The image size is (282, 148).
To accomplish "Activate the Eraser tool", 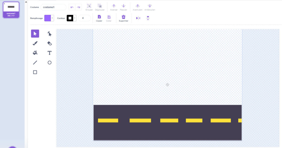I will (50, 43).
